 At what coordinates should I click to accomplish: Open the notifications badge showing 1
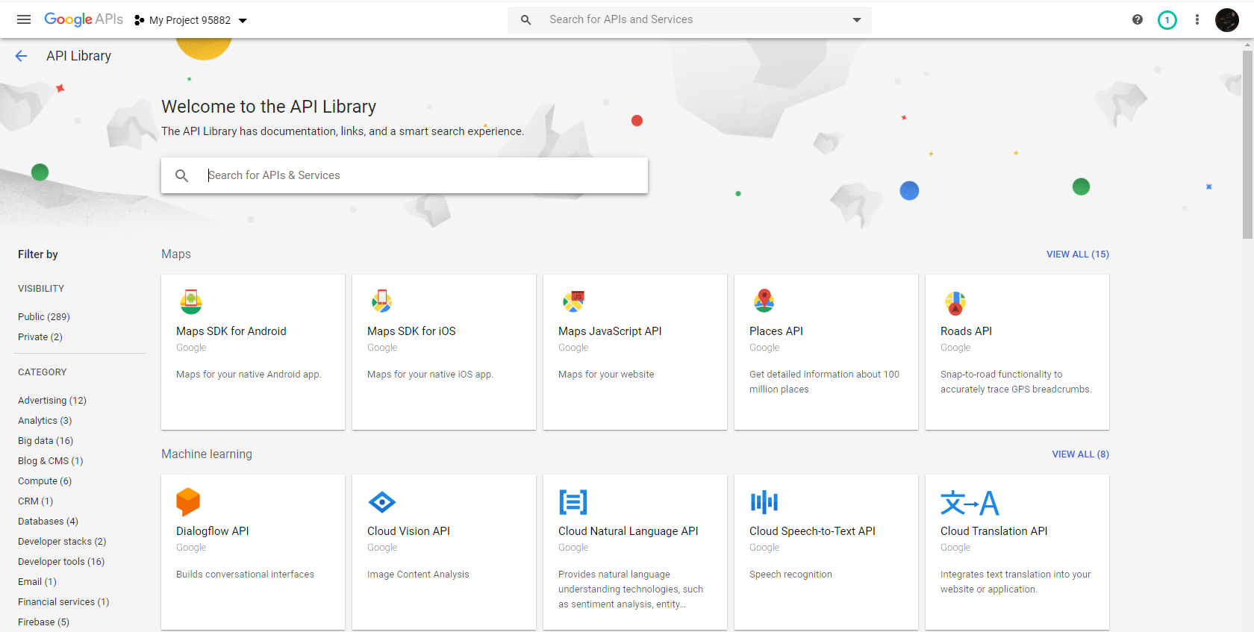coord(1167,20)
